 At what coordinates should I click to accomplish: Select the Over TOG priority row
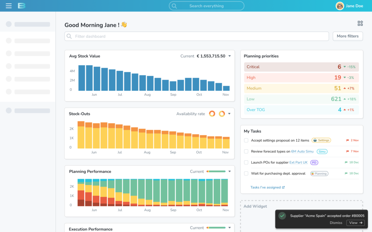pyautogui.click(x=301, y=109)
